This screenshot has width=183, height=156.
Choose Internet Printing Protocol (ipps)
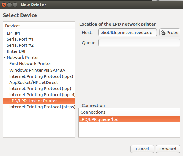click(x=41, y=76)
